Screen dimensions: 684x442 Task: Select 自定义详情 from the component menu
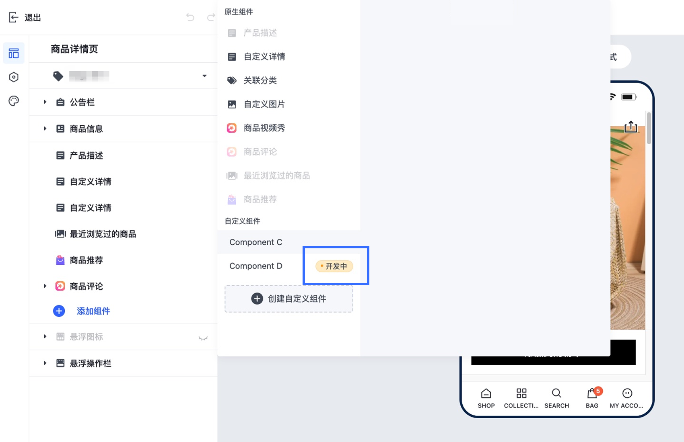click(264, 57)
